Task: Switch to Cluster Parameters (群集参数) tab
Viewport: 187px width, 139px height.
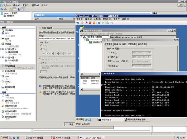Action: click(108, 44)
